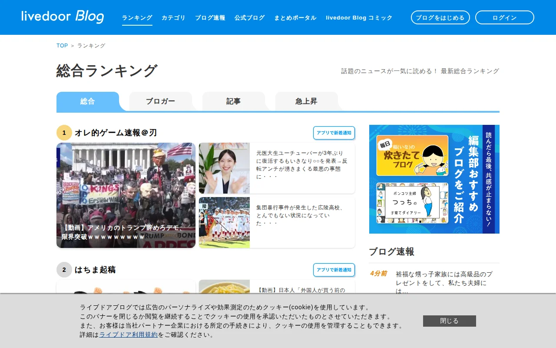Switch to the 急上昇 tab
556x348 pixels.
point(307,101)
